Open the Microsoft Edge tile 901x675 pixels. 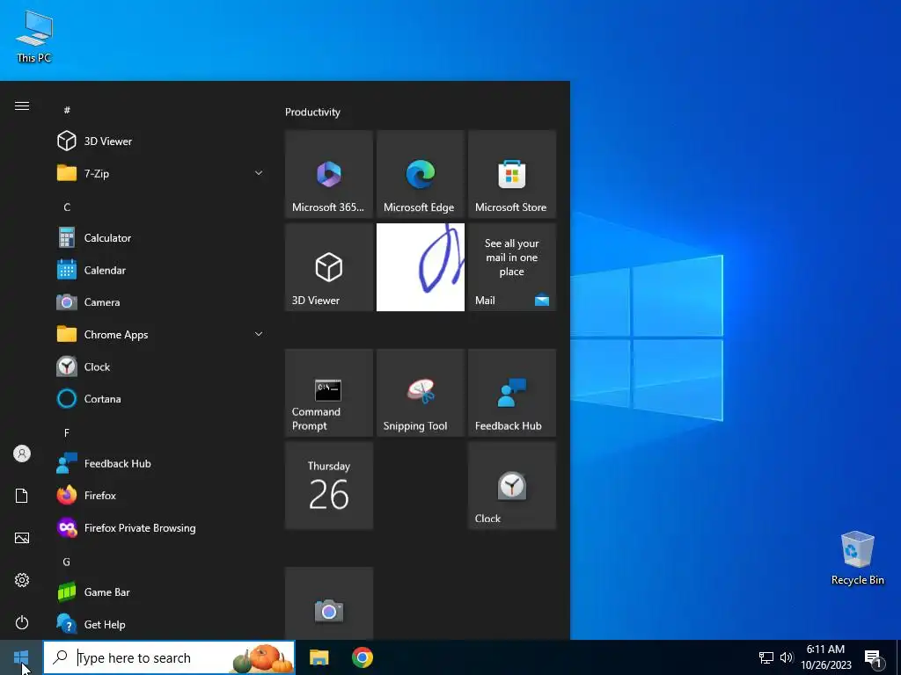click(420, 175)
